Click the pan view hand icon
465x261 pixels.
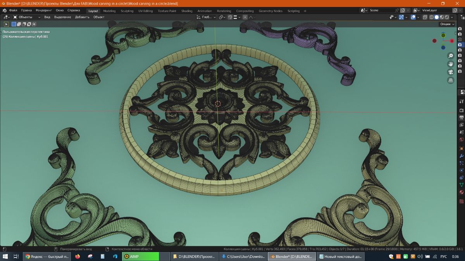(451, 64)
